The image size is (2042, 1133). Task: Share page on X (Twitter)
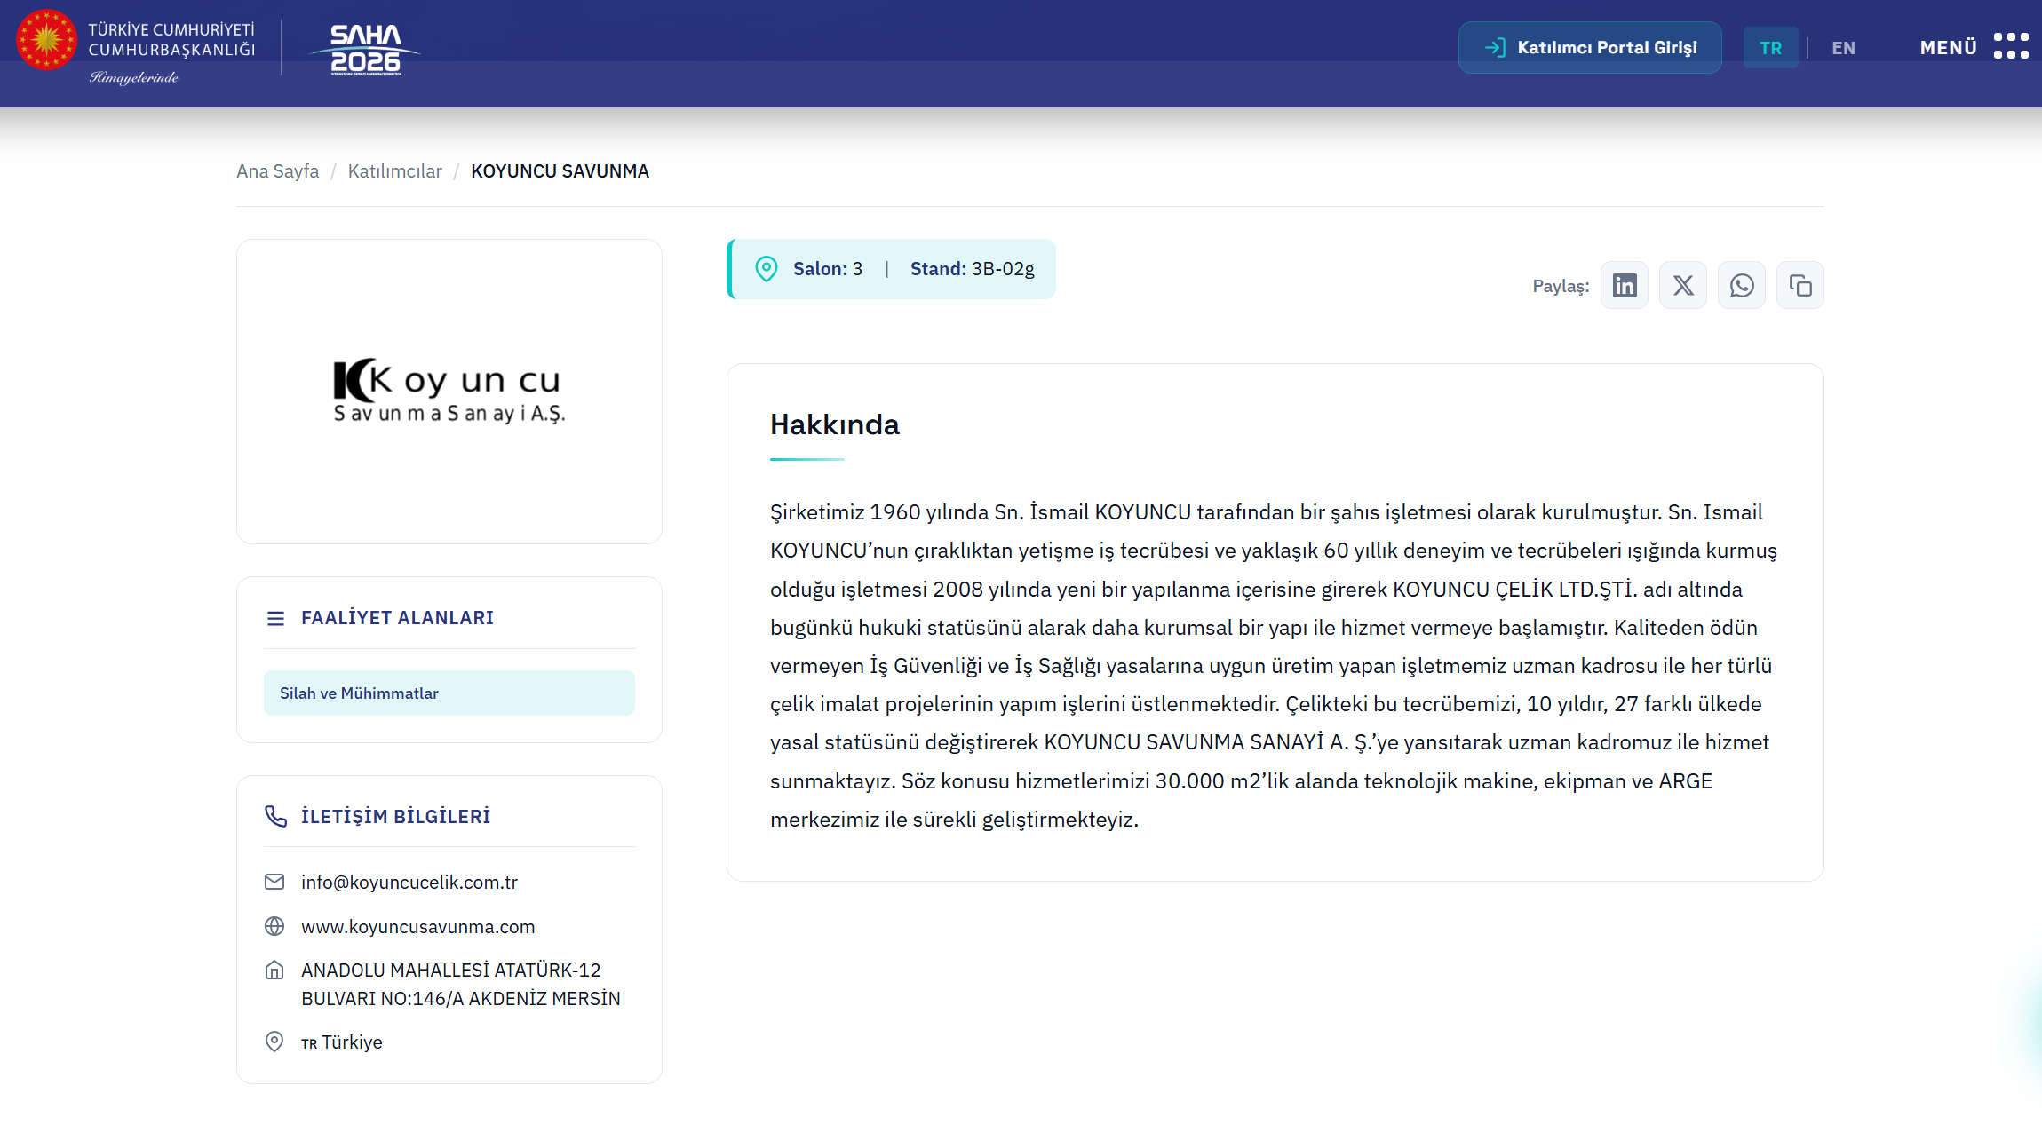pyautogui.click(x=1682, y=285)
